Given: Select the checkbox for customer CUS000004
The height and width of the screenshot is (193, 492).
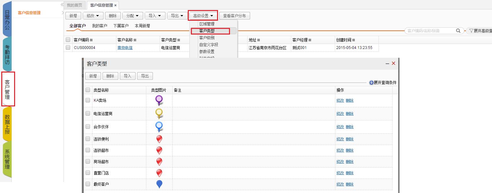Looking at the screenshot, I should click(x=68, y=48).
